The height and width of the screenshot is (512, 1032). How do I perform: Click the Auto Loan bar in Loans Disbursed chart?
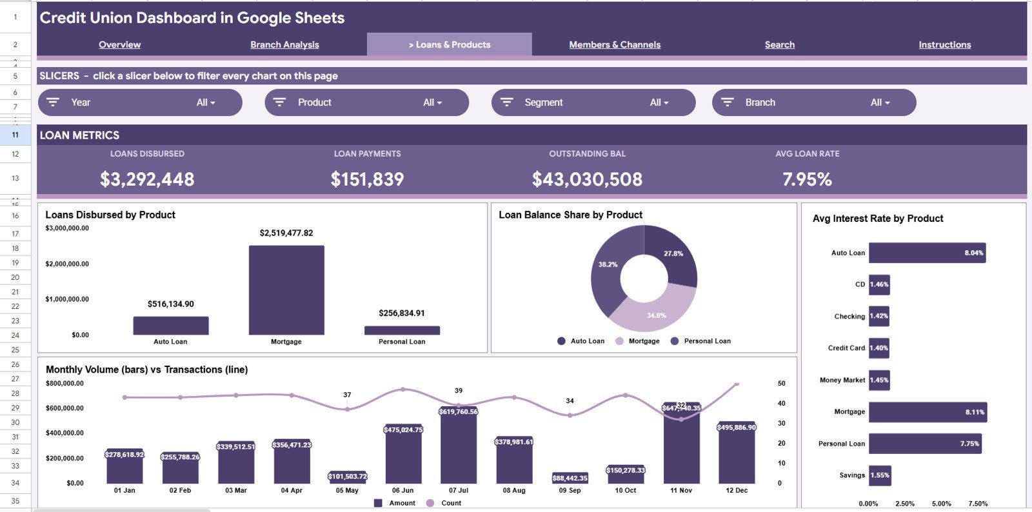pos(171,326)
